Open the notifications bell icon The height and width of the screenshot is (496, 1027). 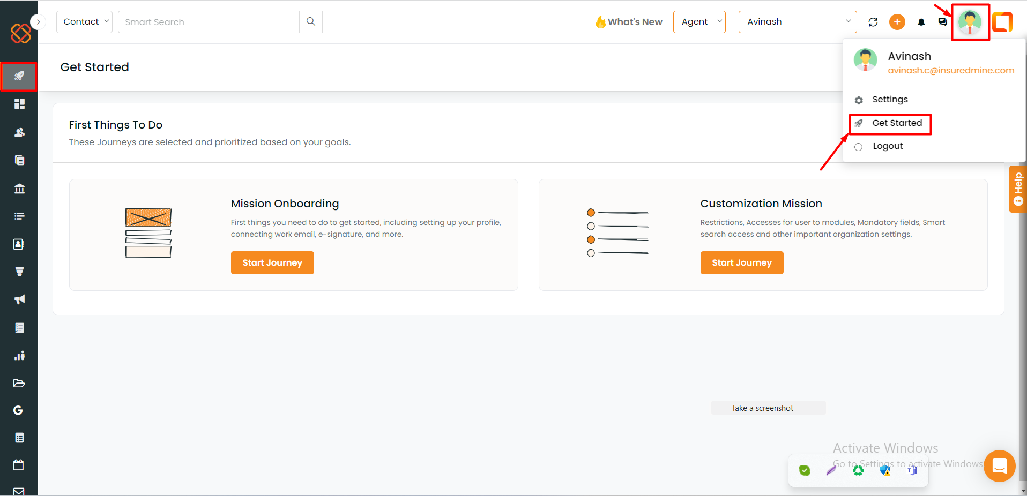[921, 22]
